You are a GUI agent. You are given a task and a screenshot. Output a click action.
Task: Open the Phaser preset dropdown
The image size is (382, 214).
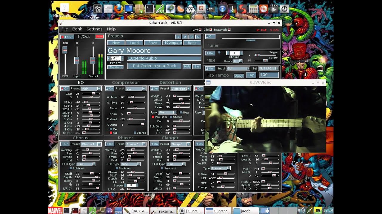click(136, 144)
